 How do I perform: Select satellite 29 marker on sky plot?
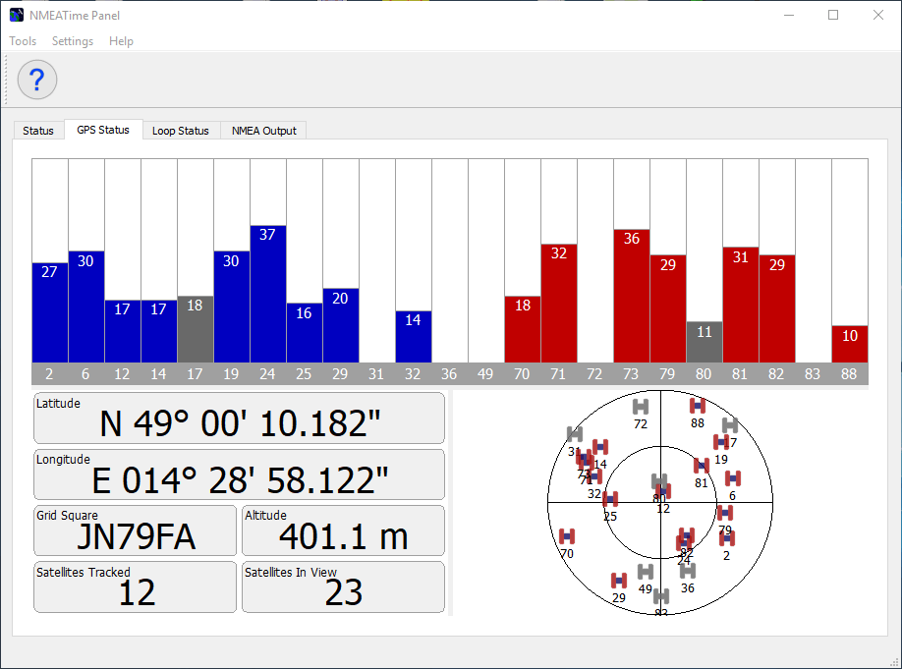(x=619, y=581)
